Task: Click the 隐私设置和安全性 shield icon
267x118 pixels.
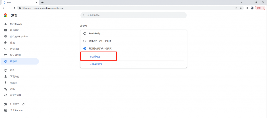Action: (x=5, y=36)
